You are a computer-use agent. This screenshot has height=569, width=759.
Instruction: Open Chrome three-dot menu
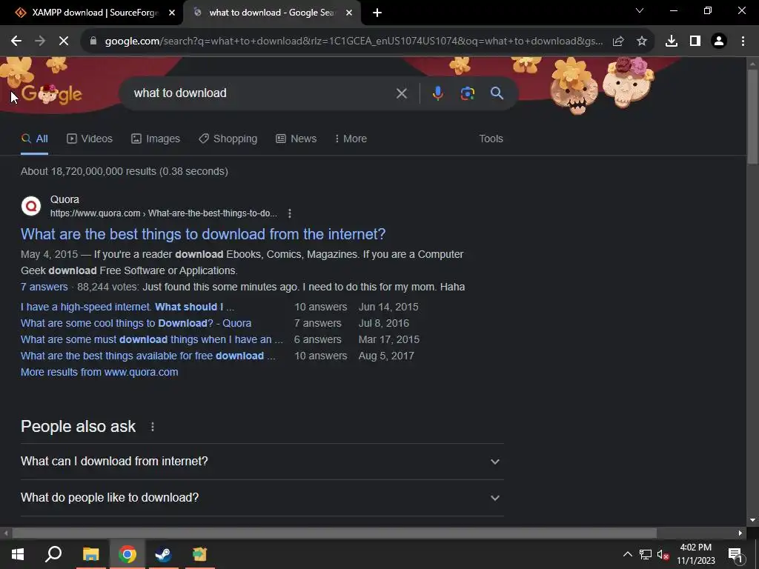[743, 41]
